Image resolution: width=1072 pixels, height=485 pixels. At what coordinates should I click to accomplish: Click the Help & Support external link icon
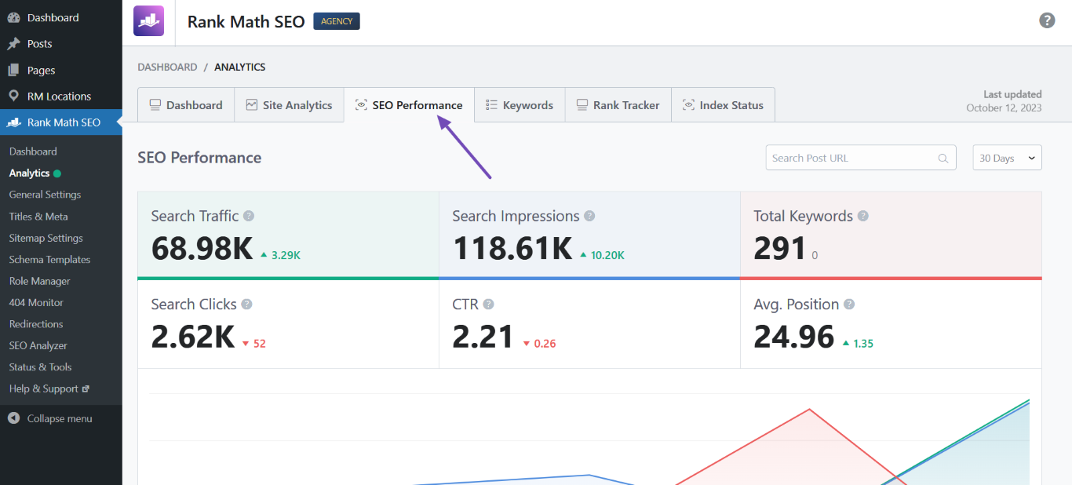pos(86,388)
